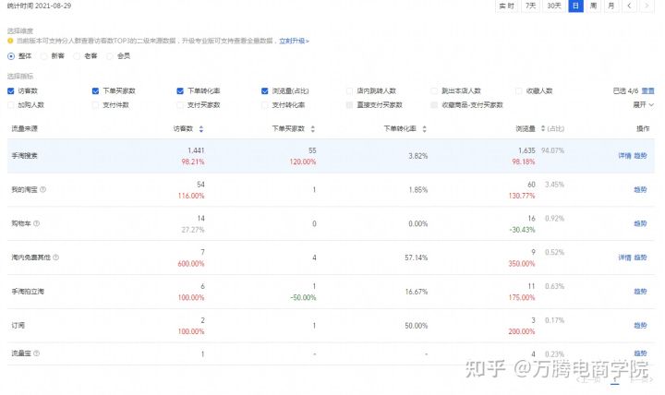Select the 整体 radio button
The height and width of the screenshot is (395, 665).
click(11, 56)
